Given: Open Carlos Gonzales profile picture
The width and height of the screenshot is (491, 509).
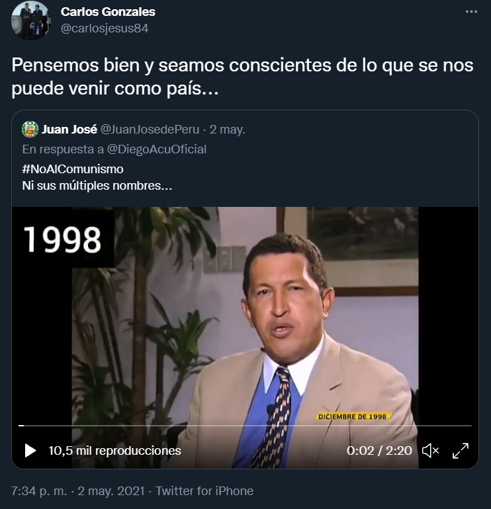Looking at the screenshot, I should pyautogui.click(x=31, y=20).
